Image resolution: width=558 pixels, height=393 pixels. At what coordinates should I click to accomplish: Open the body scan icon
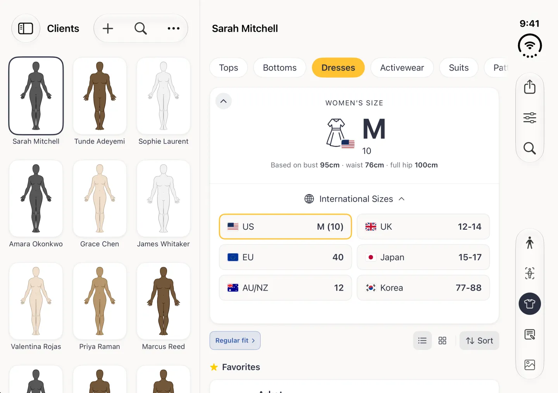click(x=530, y=273)
